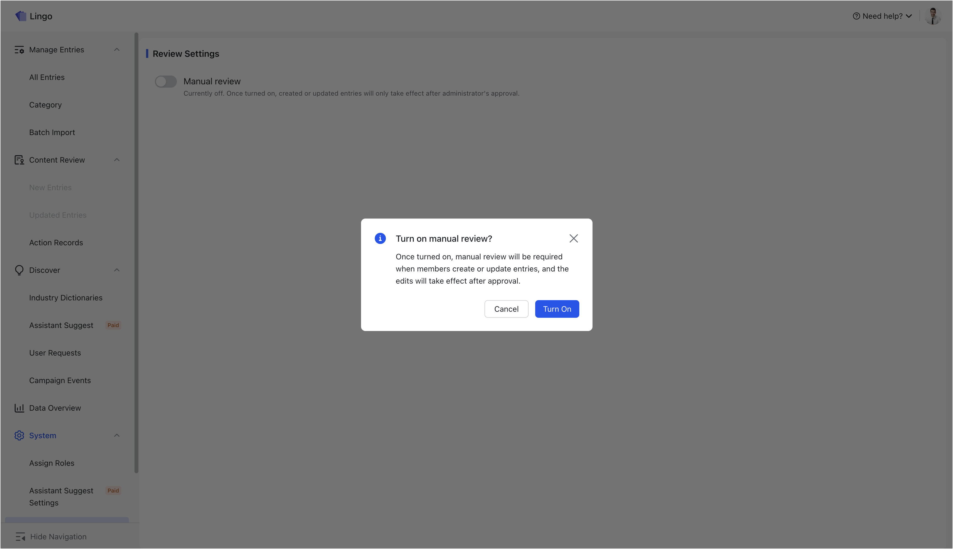Click the Need help question mark icon

coord(856,16)
